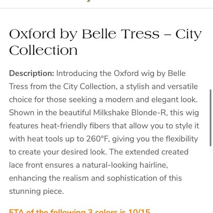Viewport: 213px width, 213px height.
Task: Click the 'stylish and versatile' phrase
Action: [x=162, y=86]
